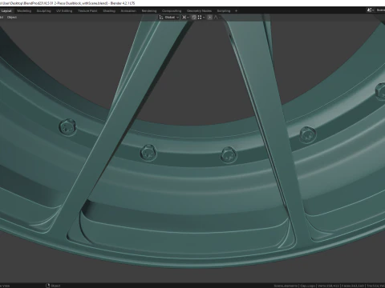Select the Layout workspace tab
Screen dimensions: 385x288
click(6, 11)
